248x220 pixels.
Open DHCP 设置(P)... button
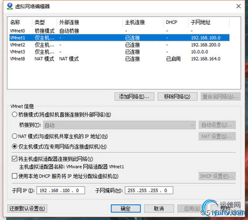217,176
